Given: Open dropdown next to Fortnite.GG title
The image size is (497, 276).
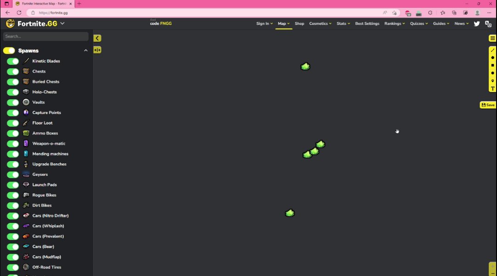Looking at the screenshot, I should pos(62,23).
